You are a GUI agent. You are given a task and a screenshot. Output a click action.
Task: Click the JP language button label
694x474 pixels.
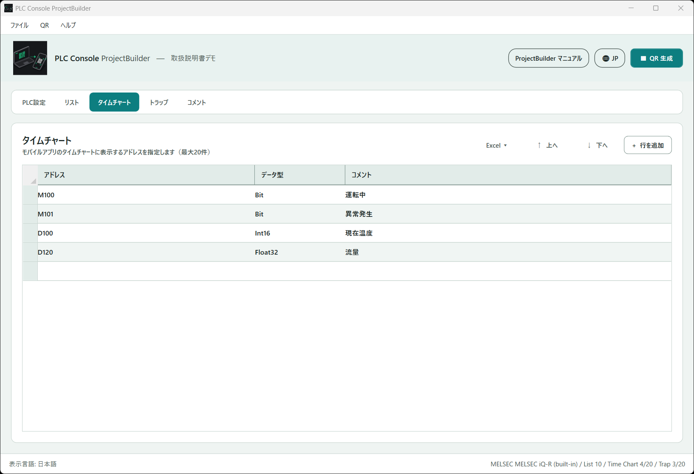tap(615, 59)
